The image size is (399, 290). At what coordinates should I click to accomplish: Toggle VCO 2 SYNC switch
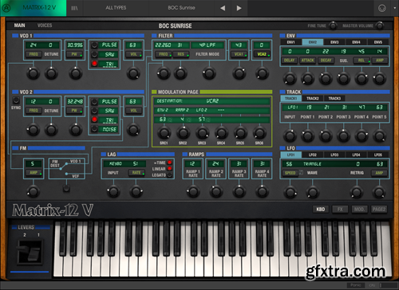tap(16, 100)
